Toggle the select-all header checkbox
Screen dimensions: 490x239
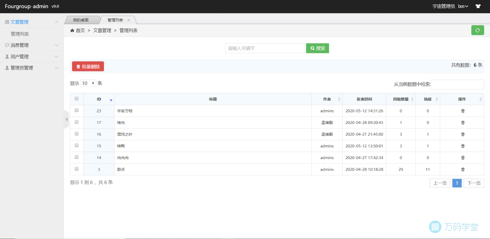pyautogui.click(x=77, y=99)
